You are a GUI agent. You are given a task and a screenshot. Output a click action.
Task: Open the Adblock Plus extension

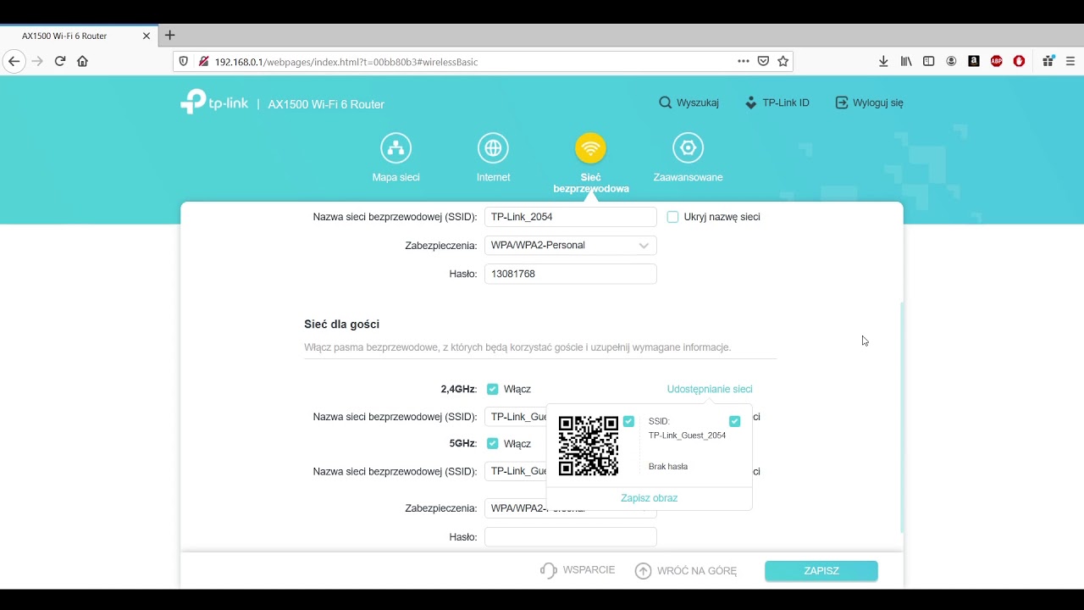pos(997,61)
